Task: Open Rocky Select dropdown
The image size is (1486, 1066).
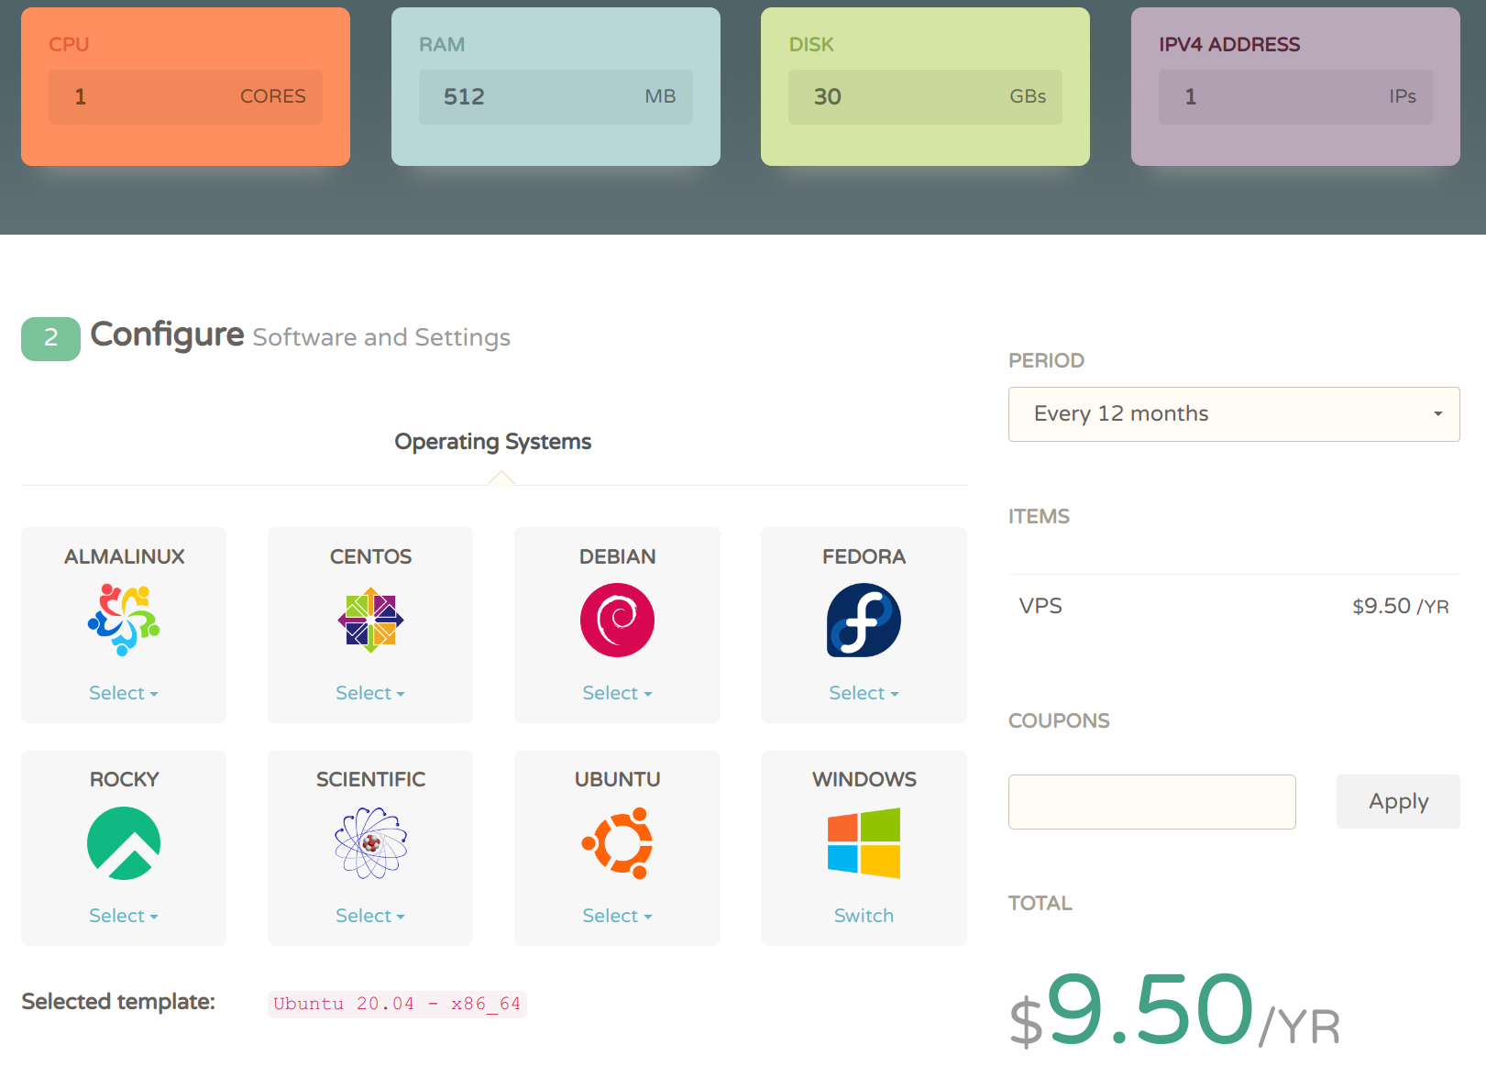Action: point(124,916)
